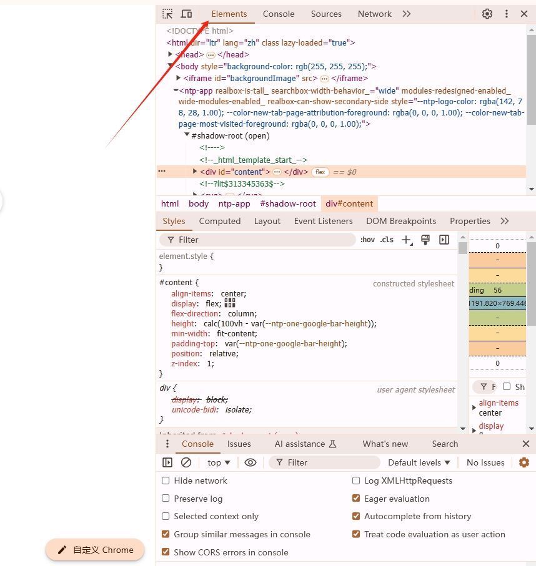Check the Preserve log option
Image resolution: width=536 pixels, height=566 pixels.
166,499
